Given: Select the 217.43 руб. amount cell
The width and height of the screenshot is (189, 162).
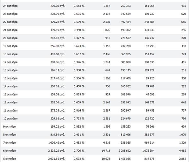Looking at the screenshot, I should point(57,78).
